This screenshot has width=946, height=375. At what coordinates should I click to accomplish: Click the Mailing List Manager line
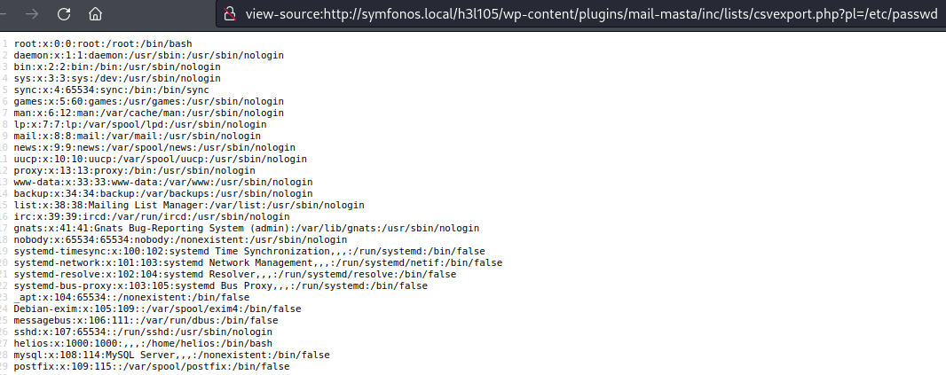(189, 205)
